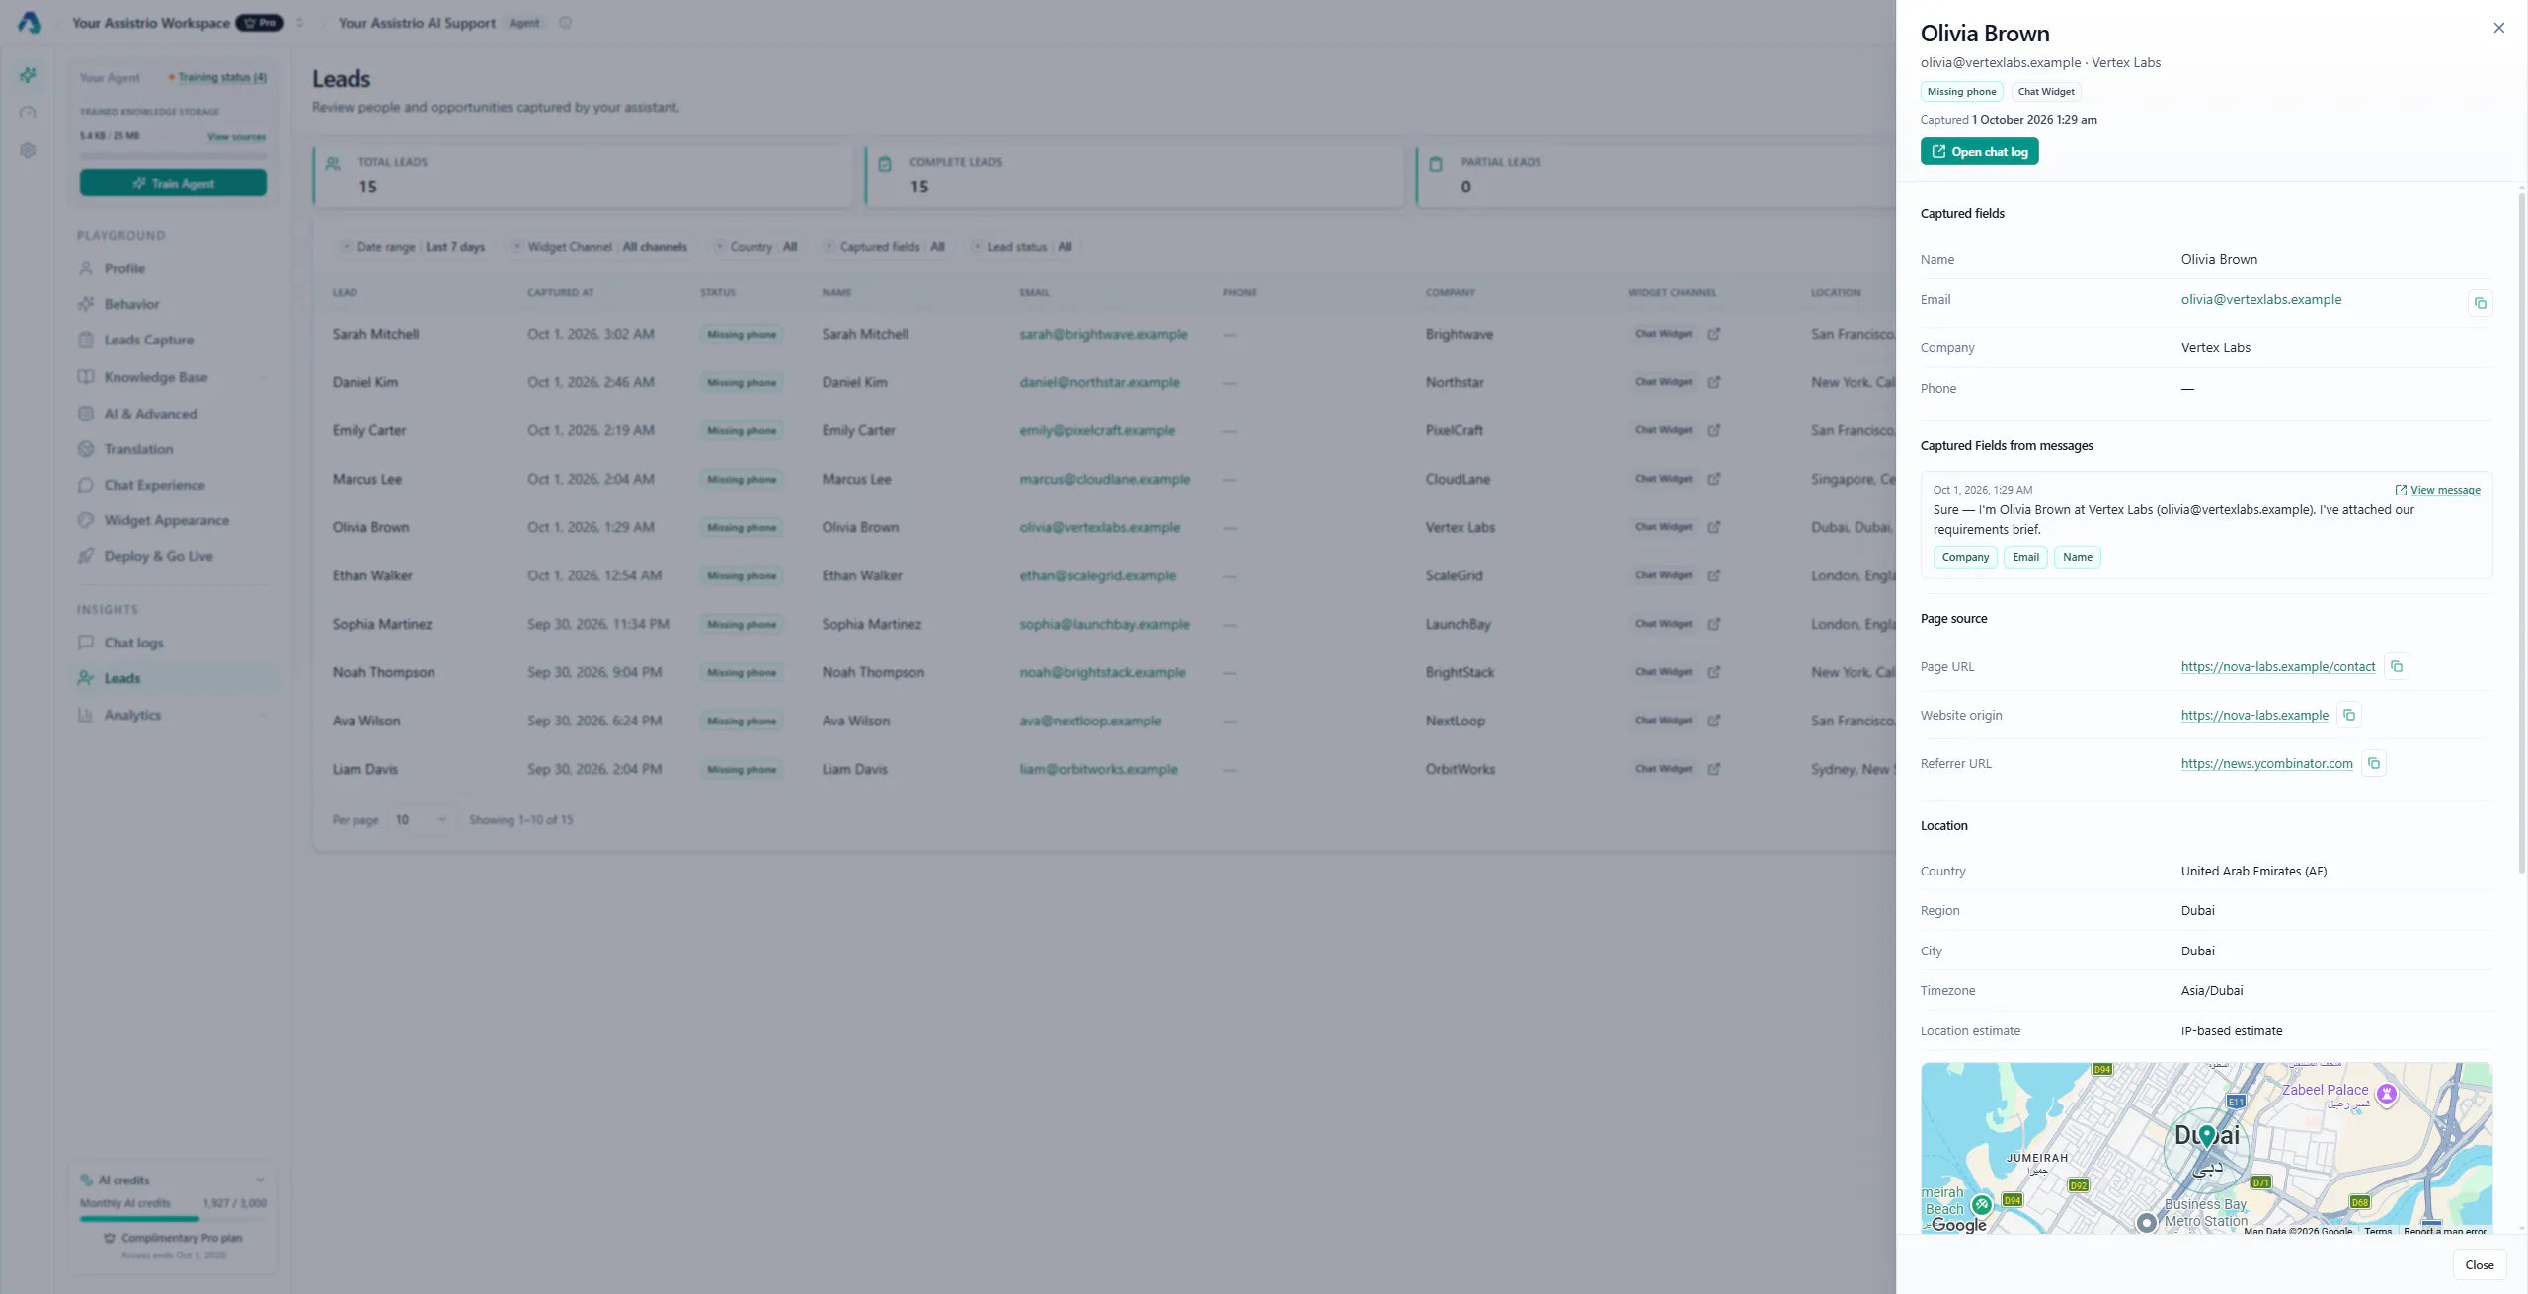Image resolution: width=2528 pixels, height=1294 pixels.
Task: Open Leads Capture in the sidebar
Action: point(149,340)
